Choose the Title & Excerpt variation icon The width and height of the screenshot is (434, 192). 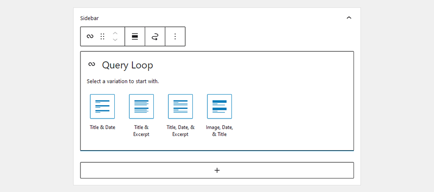[141, 106]
